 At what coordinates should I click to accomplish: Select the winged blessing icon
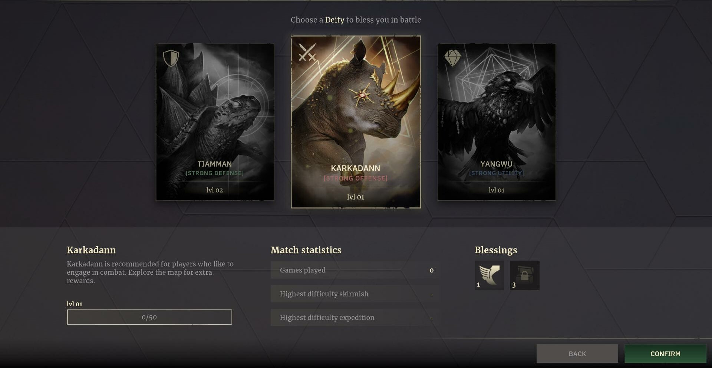tap(489, 275)
